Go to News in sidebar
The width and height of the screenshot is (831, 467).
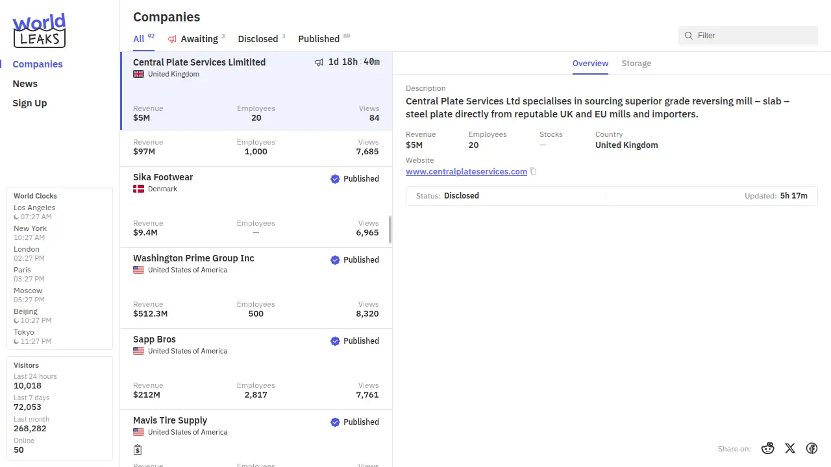[x=25, y=84]
